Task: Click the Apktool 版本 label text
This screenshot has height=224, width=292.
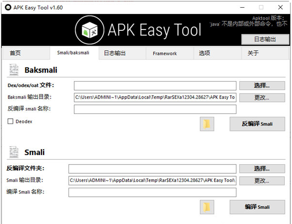Action: click(x=268, y=18)
